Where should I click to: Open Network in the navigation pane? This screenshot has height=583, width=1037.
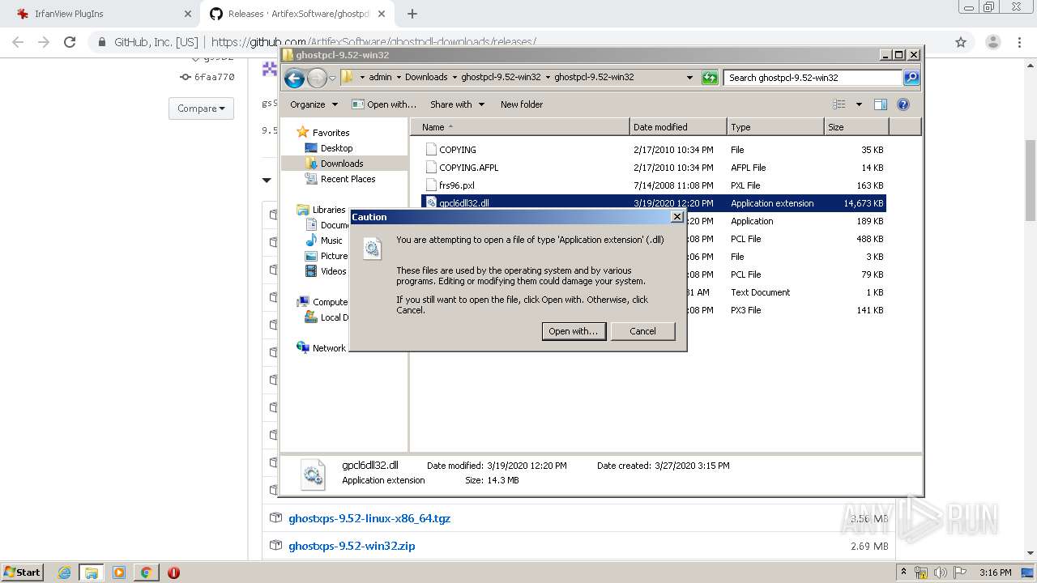pyautogui.click(x=329, y=348)
